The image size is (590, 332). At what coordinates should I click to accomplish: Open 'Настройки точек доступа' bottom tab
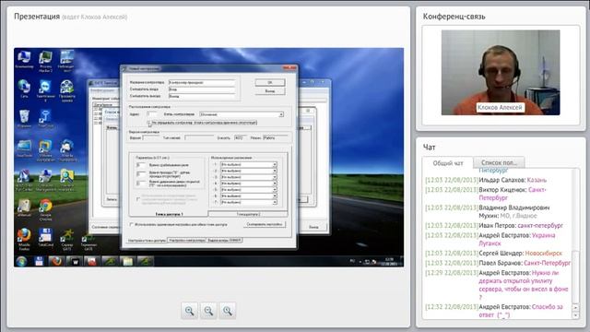coord(147,240)
